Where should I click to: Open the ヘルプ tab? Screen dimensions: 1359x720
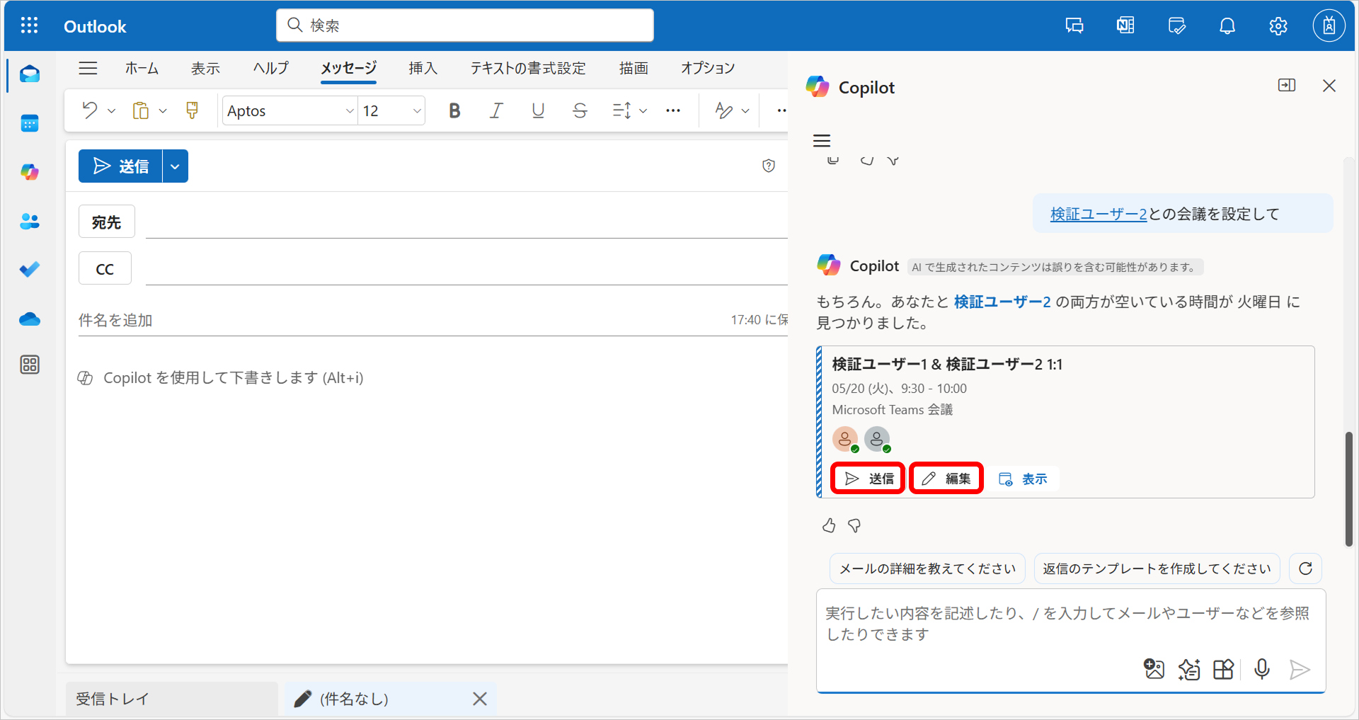[x=271, y=68]
